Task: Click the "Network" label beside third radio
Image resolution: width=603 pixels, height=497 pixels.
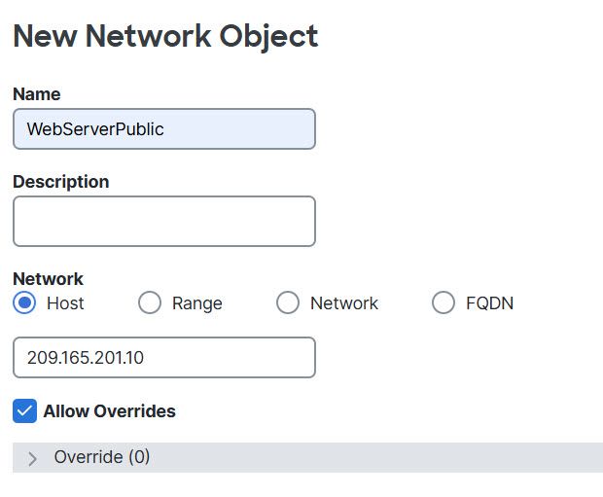Action: 344,303
